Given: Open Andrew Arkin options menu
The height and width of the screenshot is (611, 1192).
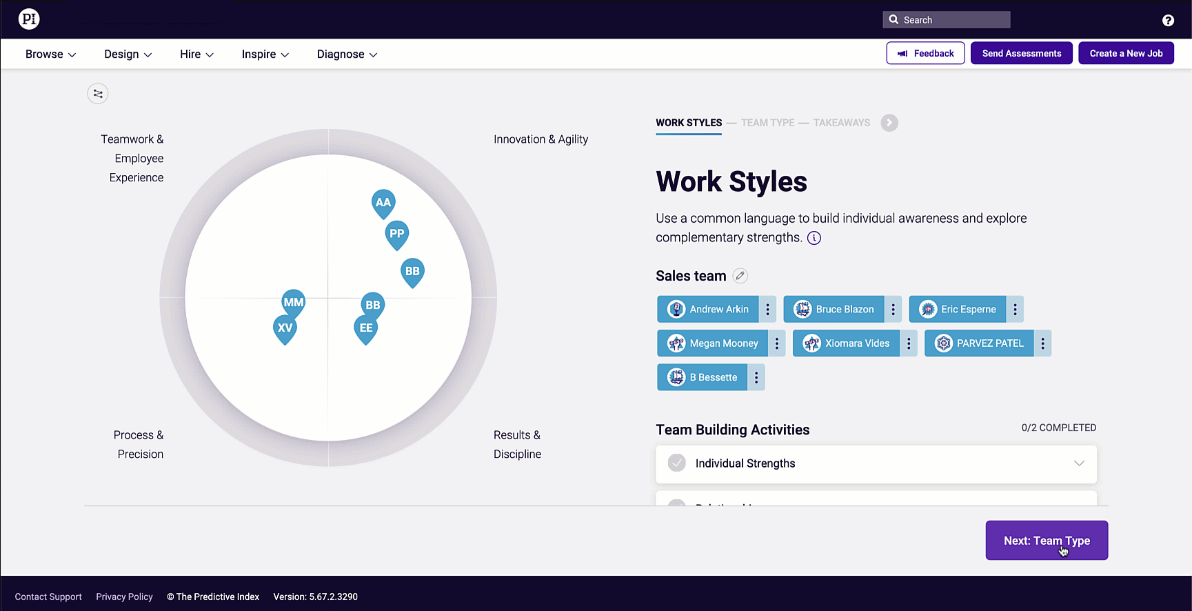Looking at the screenshot, I should 767,309.
